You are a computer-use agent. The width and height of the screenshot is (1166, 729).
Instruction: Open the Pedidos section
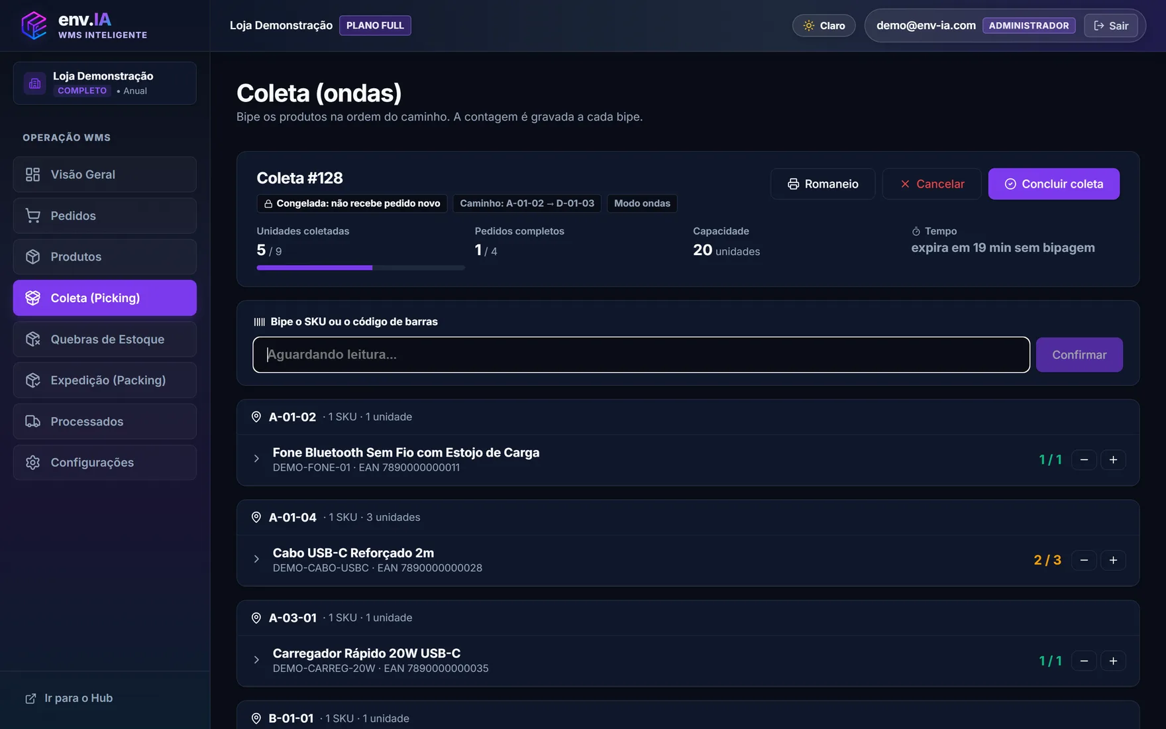coord(105,215)
